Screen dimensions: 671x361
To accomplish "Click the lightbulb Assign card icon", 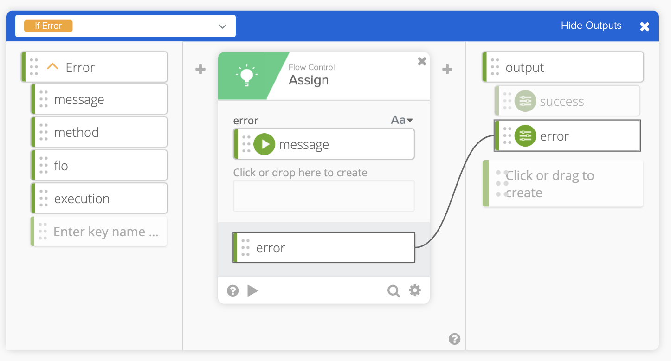I will coord(246,76).
